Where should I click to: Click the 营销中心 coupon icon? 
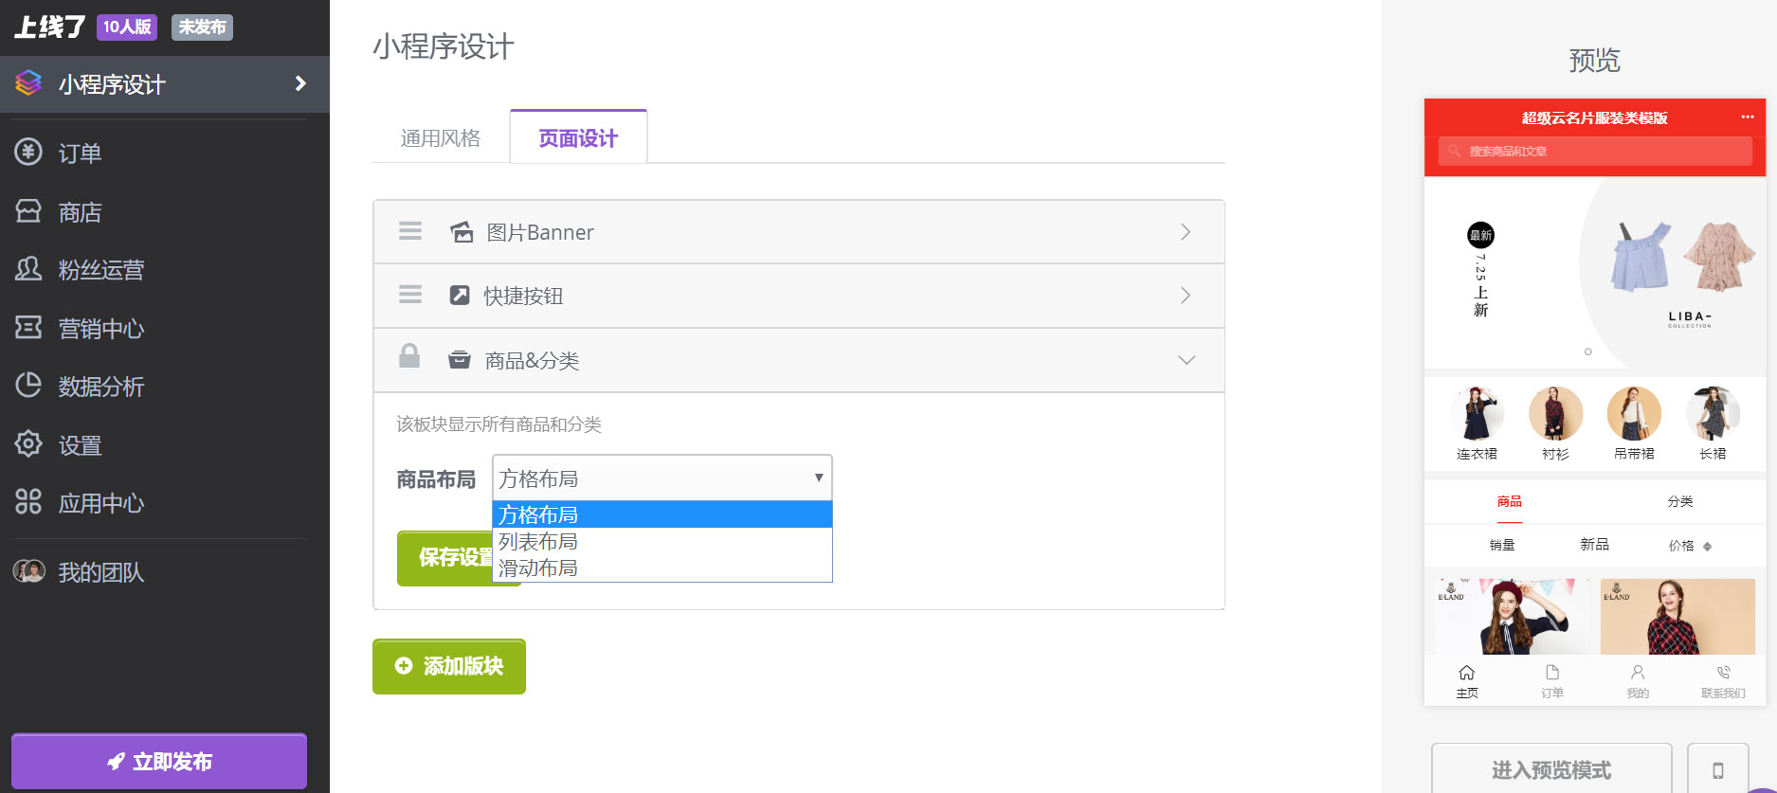28,327
